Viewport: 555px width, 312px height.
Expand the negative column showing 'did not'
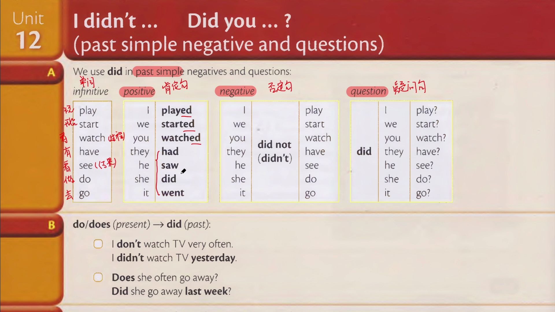[274, 151]
